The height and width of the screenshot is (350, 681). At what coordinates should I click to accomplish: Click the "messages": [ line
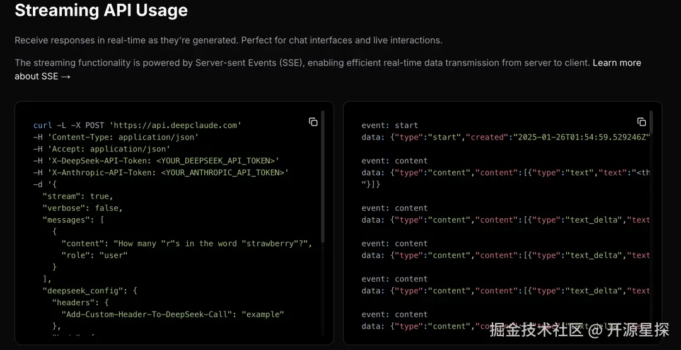click(x=73, y=219)
